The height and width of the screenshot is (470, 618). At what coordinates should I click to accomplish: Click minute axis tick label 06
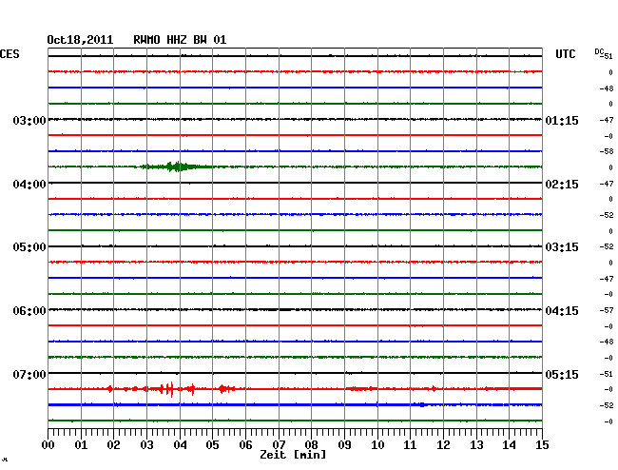coord(245,445)
